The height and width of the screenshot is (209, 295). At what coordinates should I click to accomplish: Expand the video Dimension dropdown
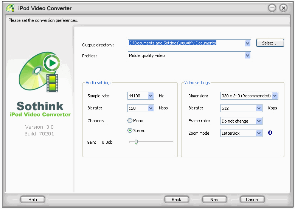pos(275,96)
